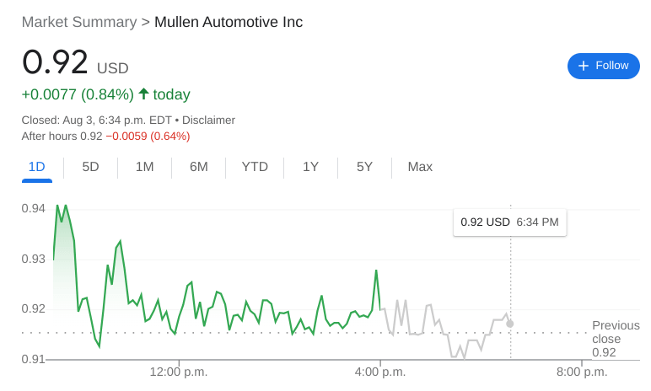Open the Market Summary breadcrumb link
Image resolution: width=651 pixels, height=391 pixels.
(x=79, y=22)
